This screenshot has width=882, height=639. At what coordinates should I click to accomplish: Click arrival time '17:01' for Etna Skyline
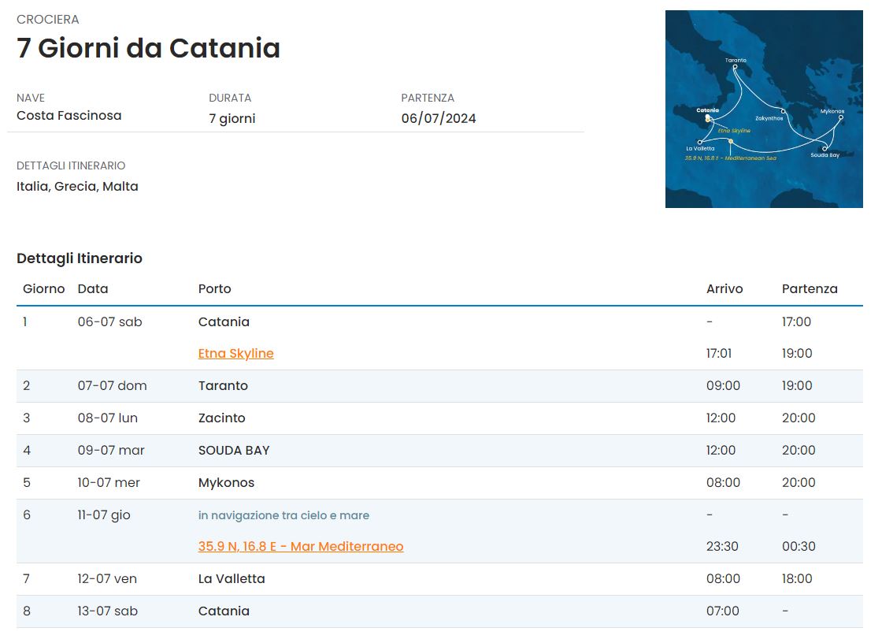(719, 354)
